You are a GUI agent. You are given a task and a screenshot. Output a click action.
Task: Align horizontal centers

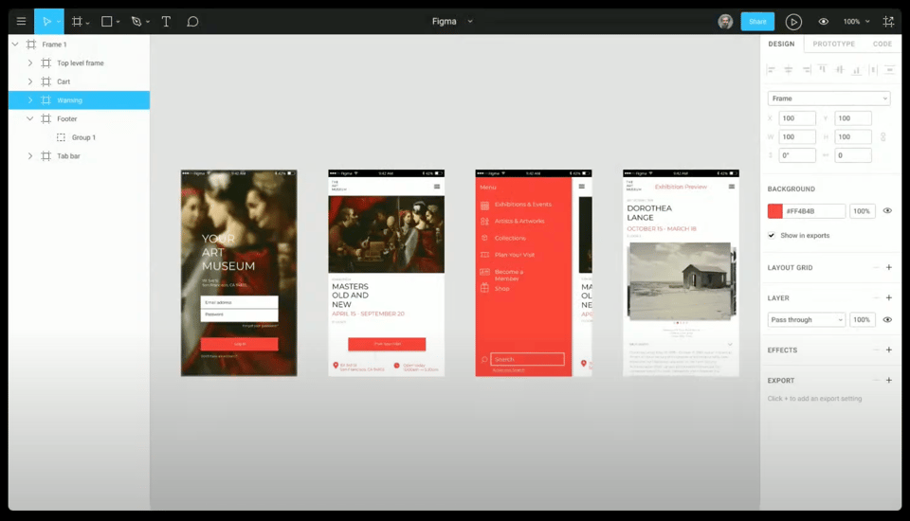pos(788,69)
